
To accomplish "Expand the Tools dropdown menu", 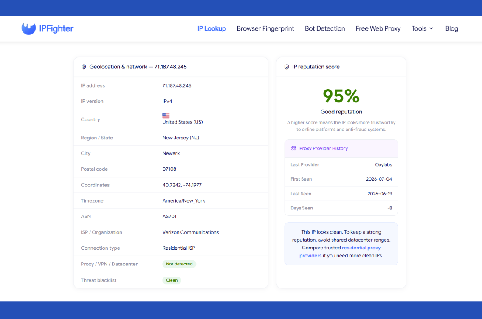I will click(423, 28).
